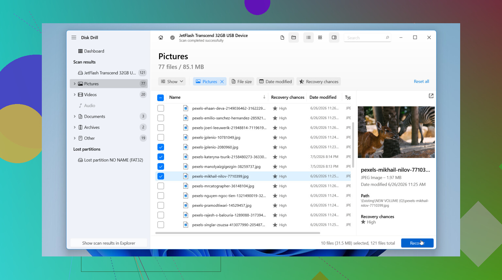Switch to folder view icon in toolbar
This screenshot has width=502, height=280.
[293, 38]
